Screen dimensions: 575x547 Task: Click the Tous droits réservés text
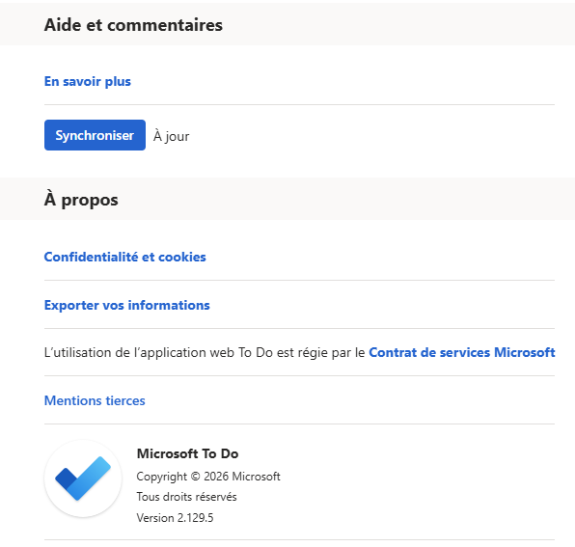(186, 497)
